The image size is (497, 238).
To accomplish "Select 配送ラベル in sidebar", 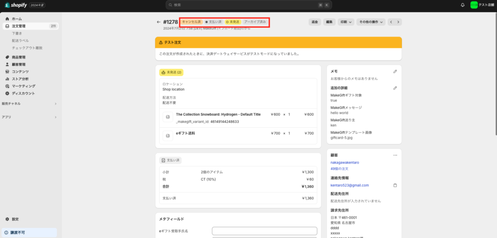I will pyautogui.click(x=20, y=41).
